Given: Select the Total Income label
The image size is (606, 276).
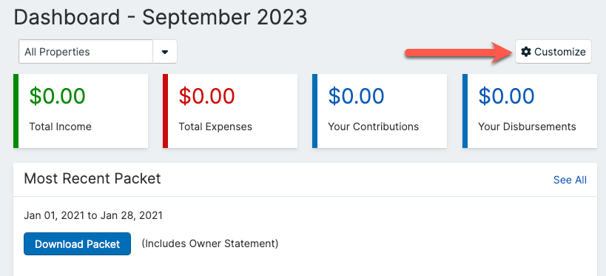Looking at the screenshot, I should [x=60, y=127].
